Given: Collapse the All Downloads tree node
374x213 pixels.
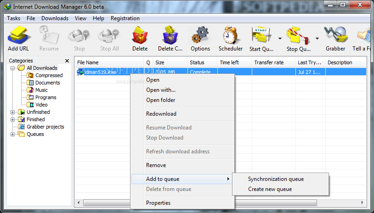Looking at the screenshot, I should pos(13,68).
